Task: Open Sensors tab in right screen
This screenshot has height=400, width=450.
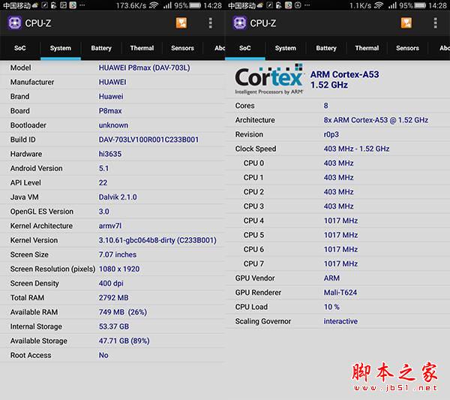Action: click(407, 48)
